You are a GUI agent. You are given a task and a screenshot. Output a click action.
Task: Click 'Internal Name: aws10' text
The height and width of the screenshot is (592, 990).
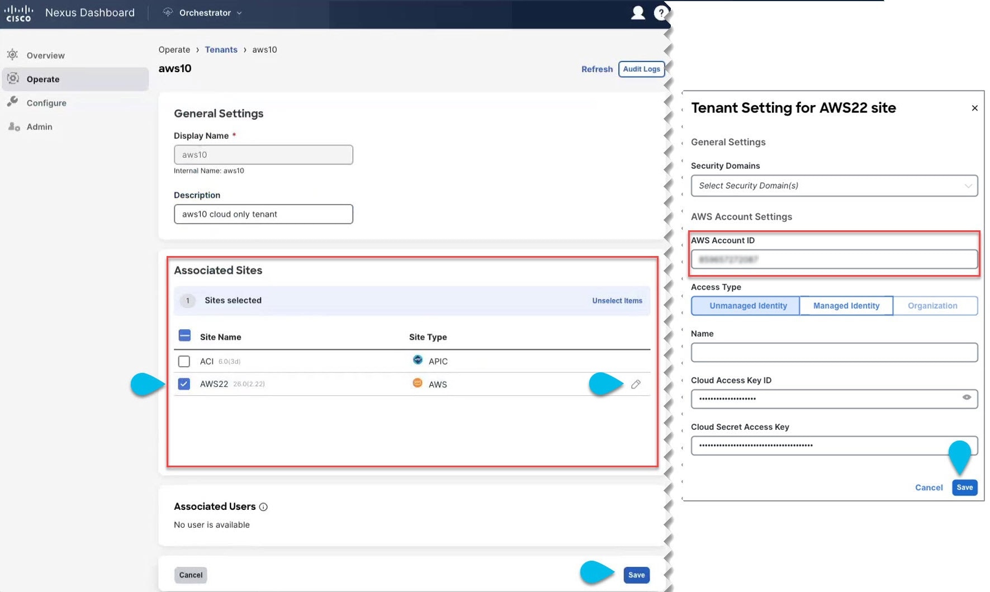(209, 171)
